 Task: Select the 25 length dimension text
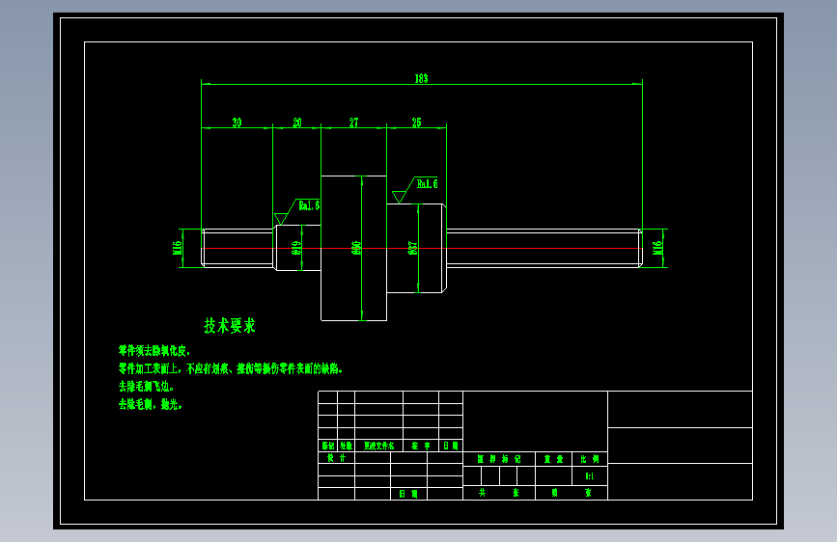416,122
